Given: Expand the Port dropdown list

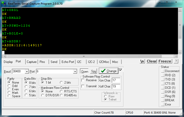Looking at the screenshot, I should coord(75,71).
